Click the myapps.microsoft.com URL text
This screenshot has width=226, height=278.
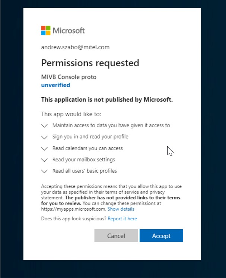73,209
